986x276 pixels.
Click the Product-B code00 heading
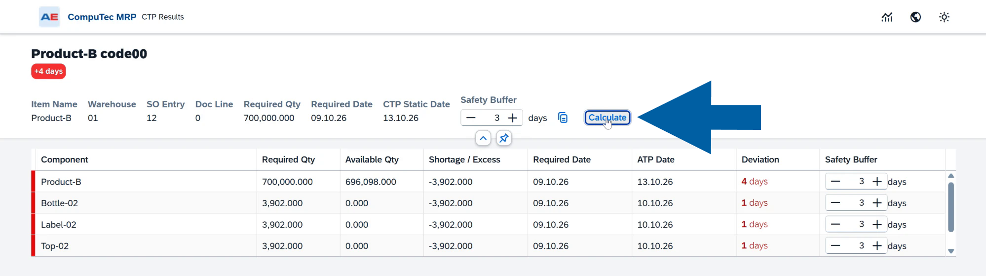pos(89,54)
